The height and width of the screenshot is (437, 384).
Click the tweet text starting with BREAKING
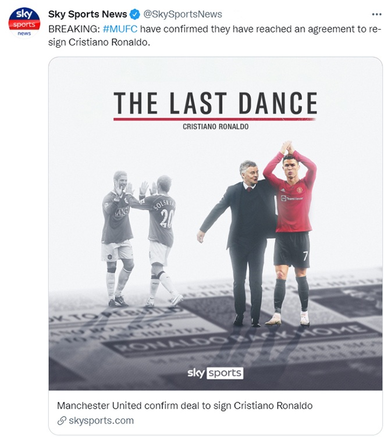214,35
